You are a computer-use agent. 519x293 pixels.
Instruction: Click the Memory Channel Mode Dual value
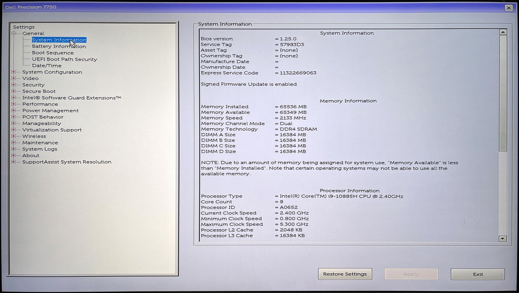point(286,123)
